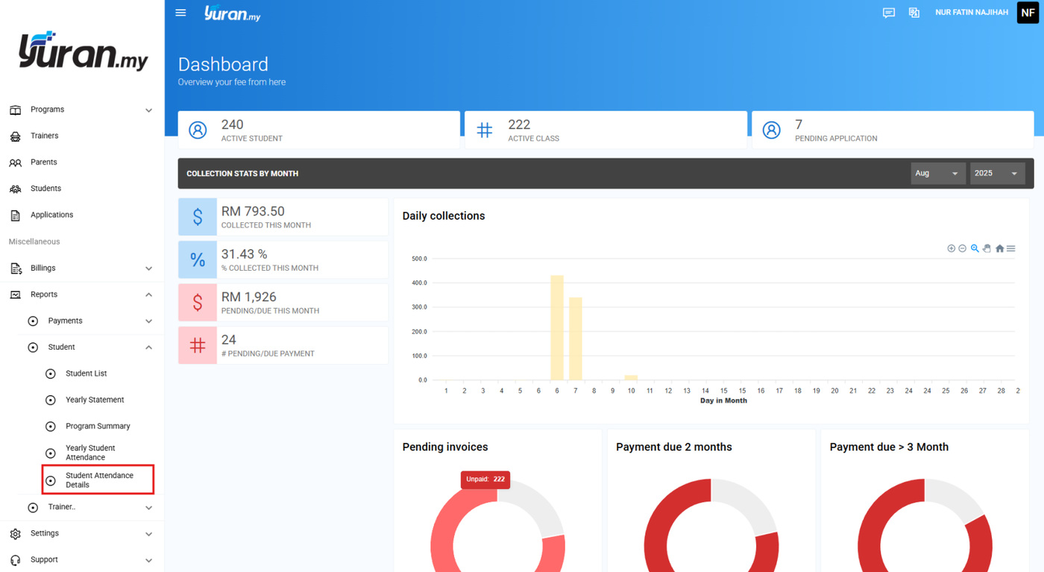Click the Billings invoice icon
This screenshot has height=572, width=1044.
coord(15,268)
